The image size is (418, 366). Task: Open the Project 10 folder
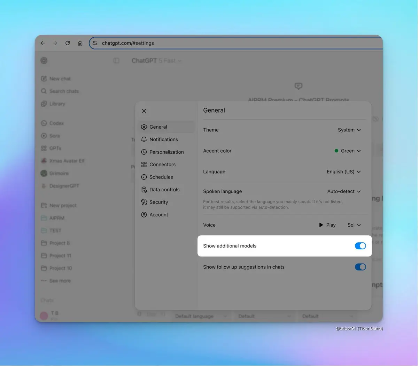click(x=57, y=268)
